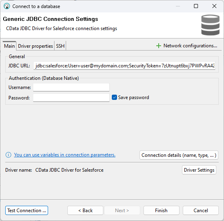The image size is (224, 221).
Task: Open the variables in connection parameters link
Action: tap(65, 155)
